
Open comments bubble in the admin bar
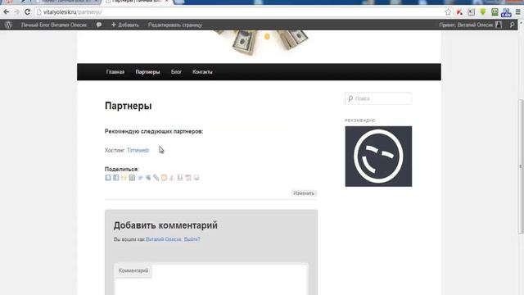click(x=99, y=25)
